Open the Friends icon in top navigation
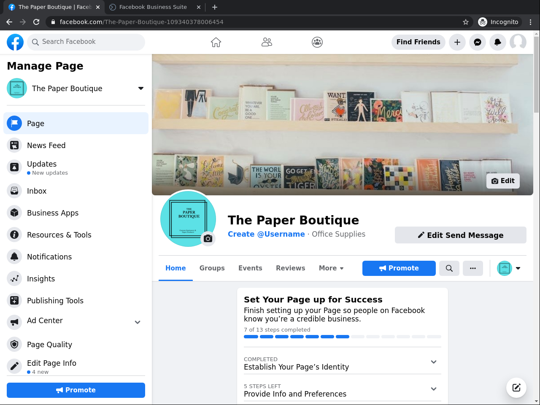The width and height of the screenshot is (540, 405). [267, 42]
